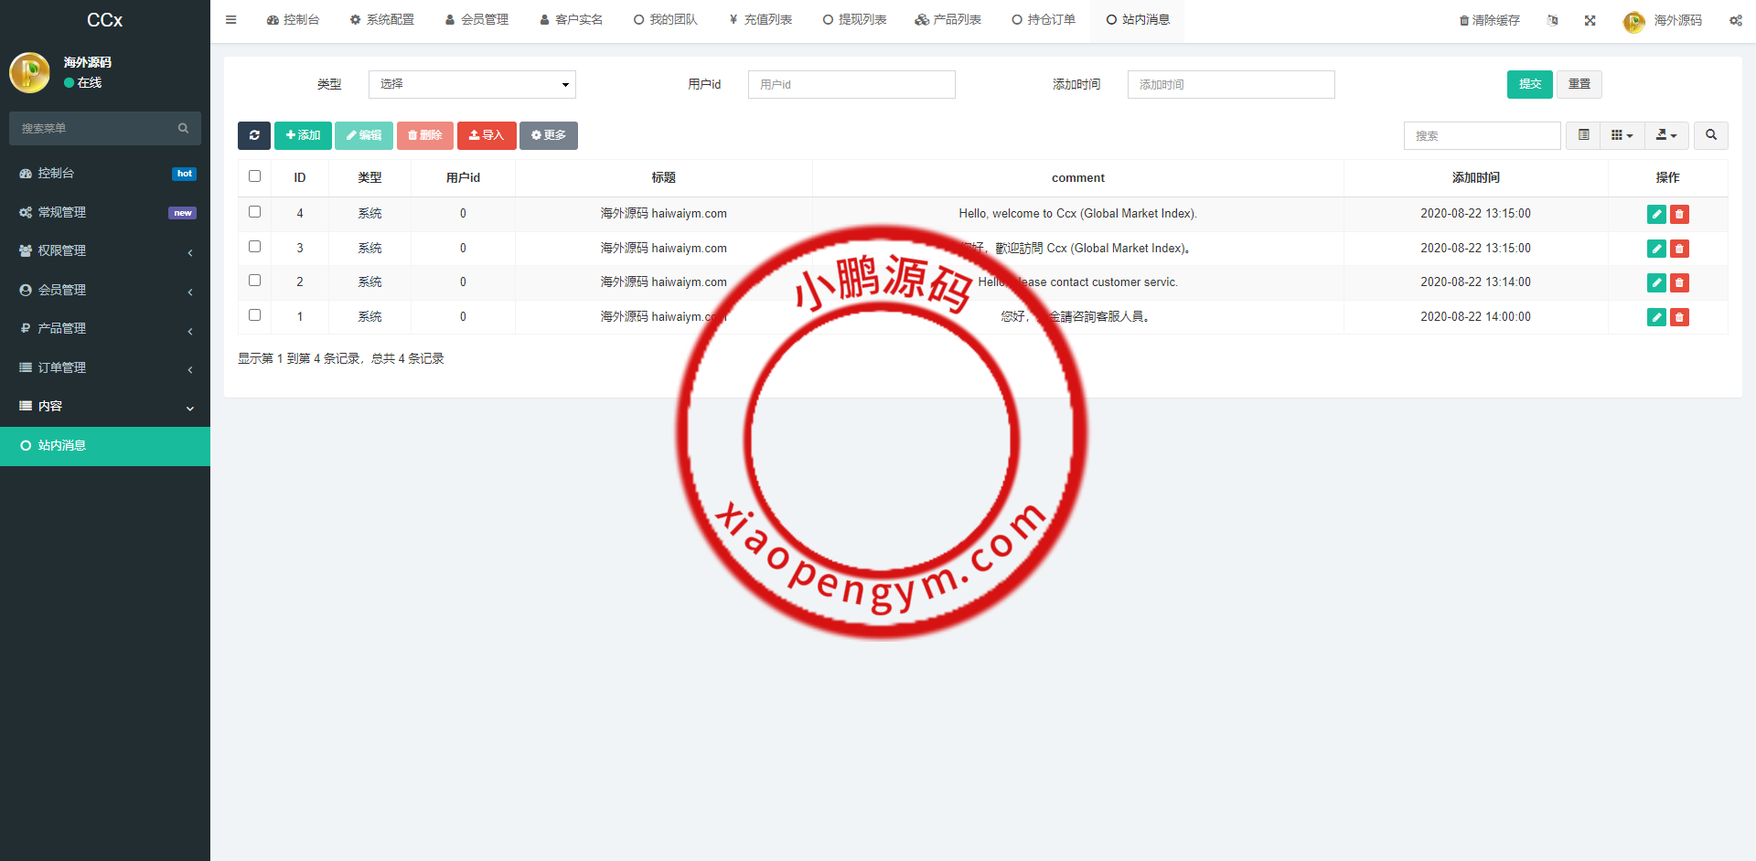Click red delete icon for row ID 1
The height and width of the screenshot is (861, 1756).
[1679, 317]
